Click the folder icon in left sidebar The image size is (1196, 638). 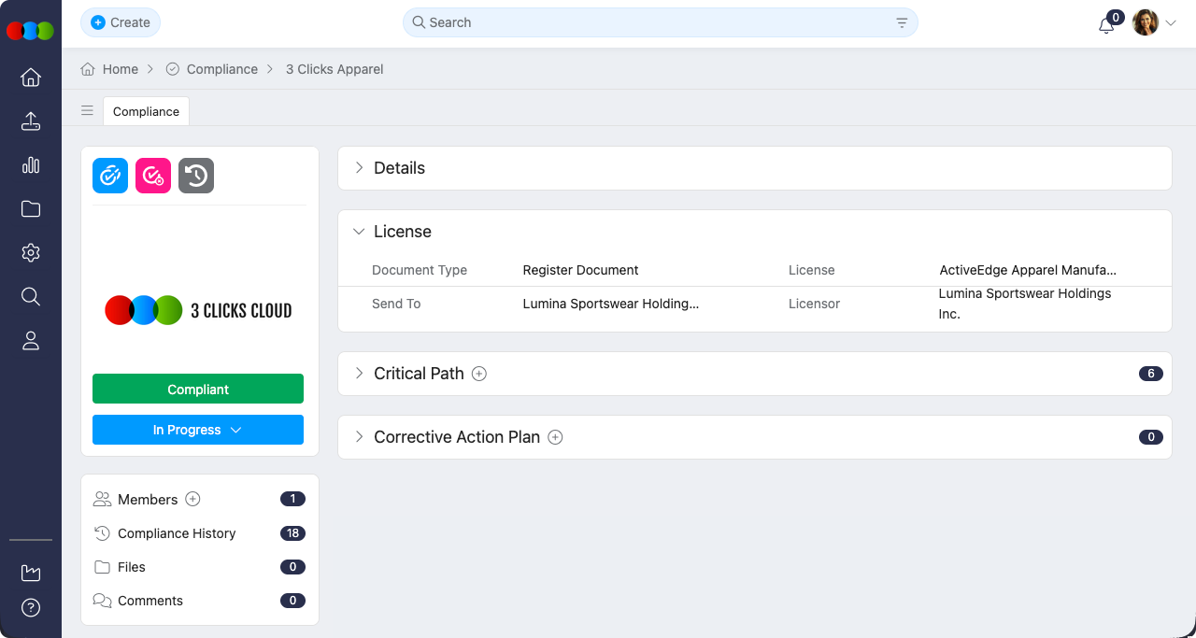(x=31, y=209)
